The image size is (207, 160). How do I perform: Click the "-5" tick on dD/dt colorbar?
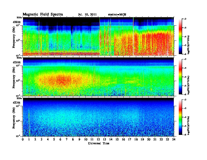point(185,86)
